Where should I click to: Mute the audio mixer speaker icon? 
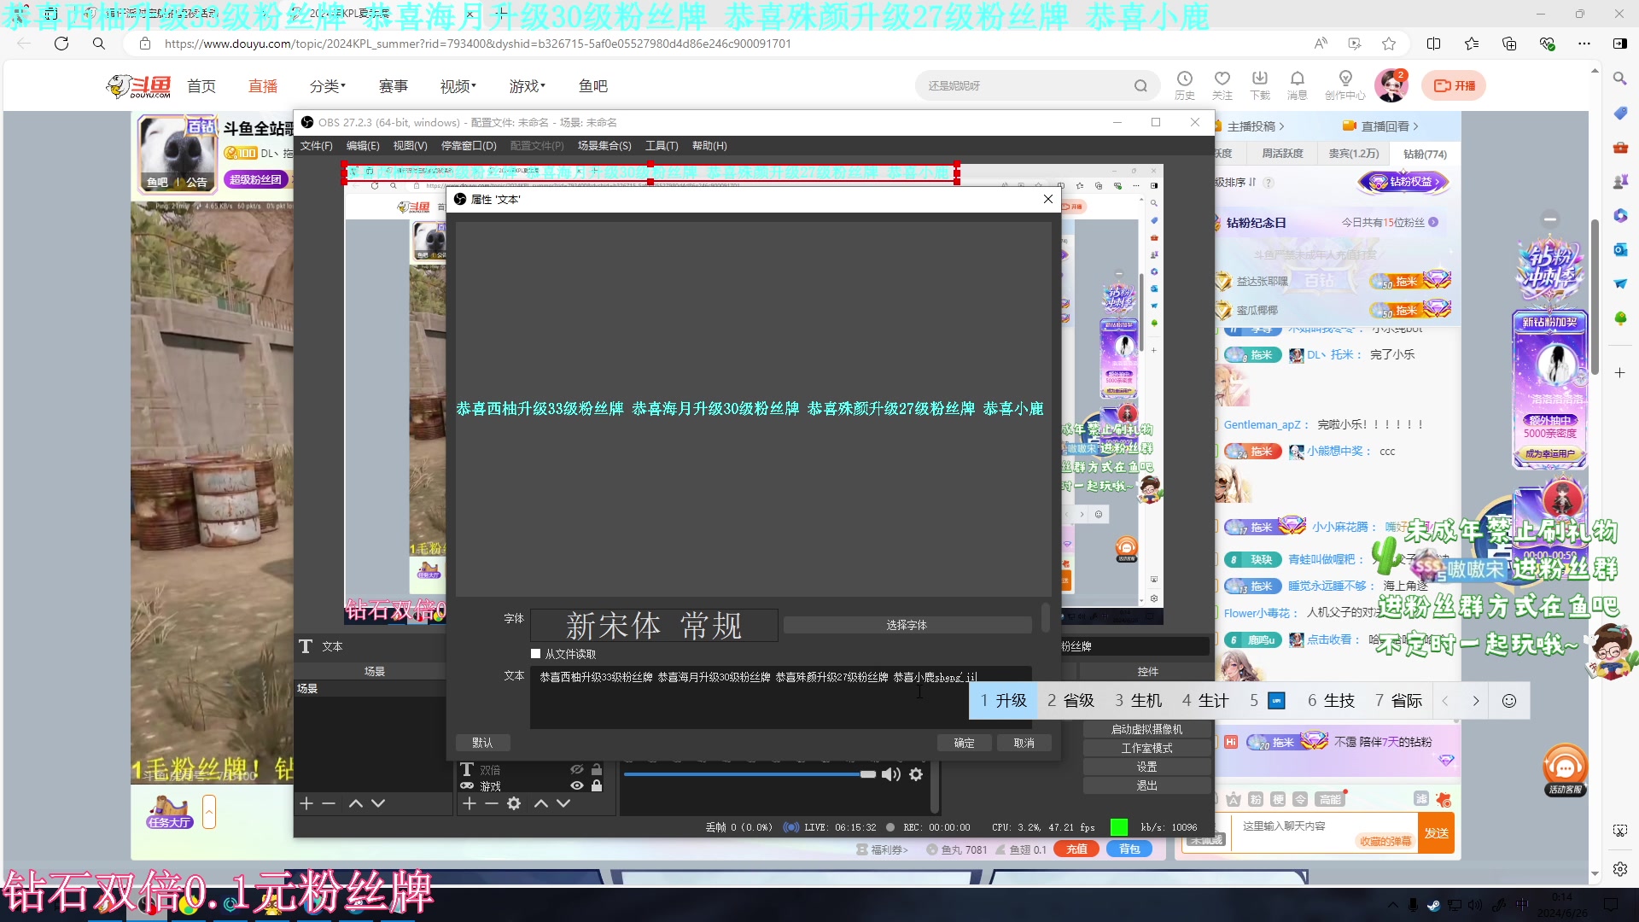coord(890,774)
